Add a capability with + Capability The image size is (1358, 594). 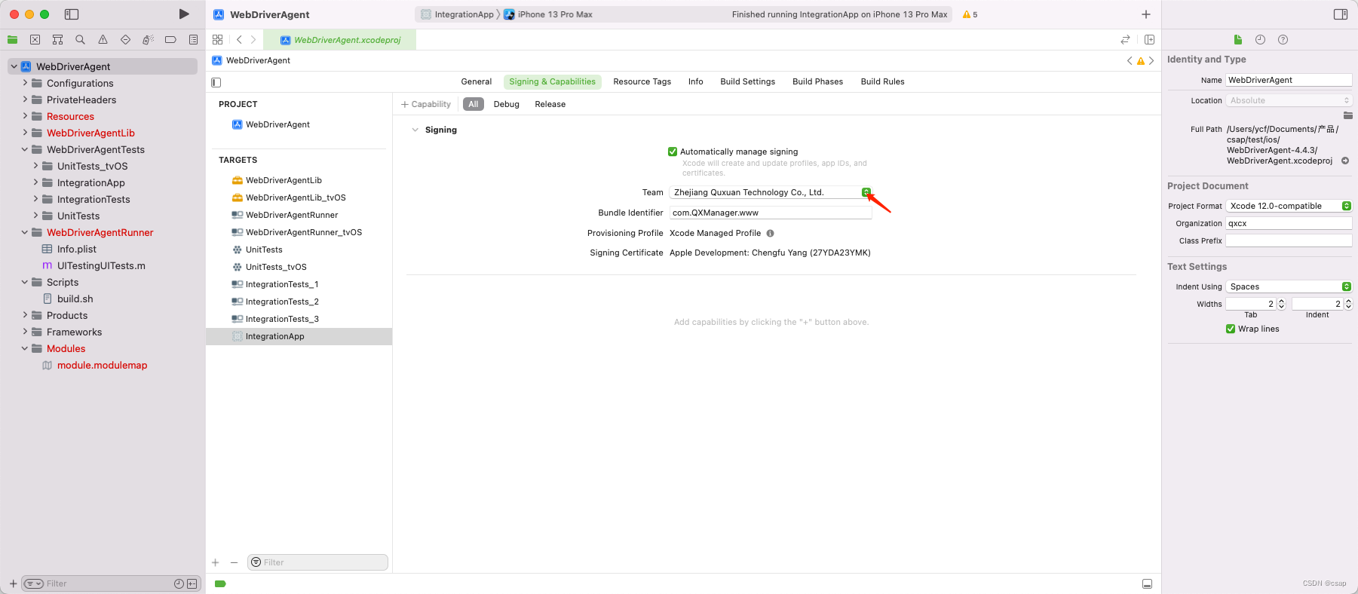(x=426, y=104)
